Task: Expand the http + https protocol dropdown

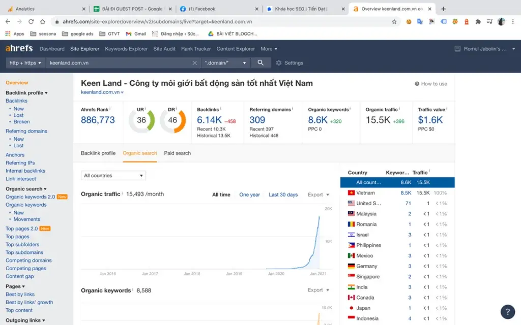Action: pos(25,63)
